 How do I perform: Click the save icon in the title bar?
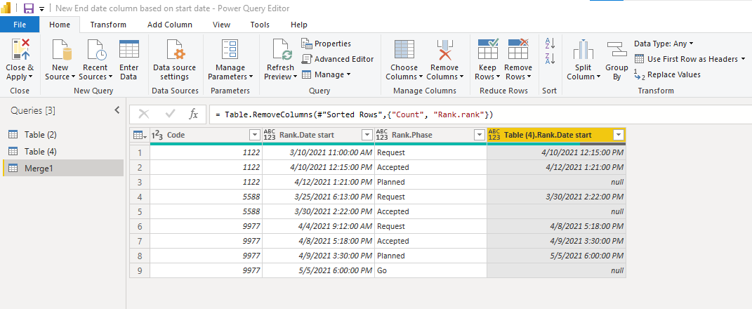coord(29,8)
